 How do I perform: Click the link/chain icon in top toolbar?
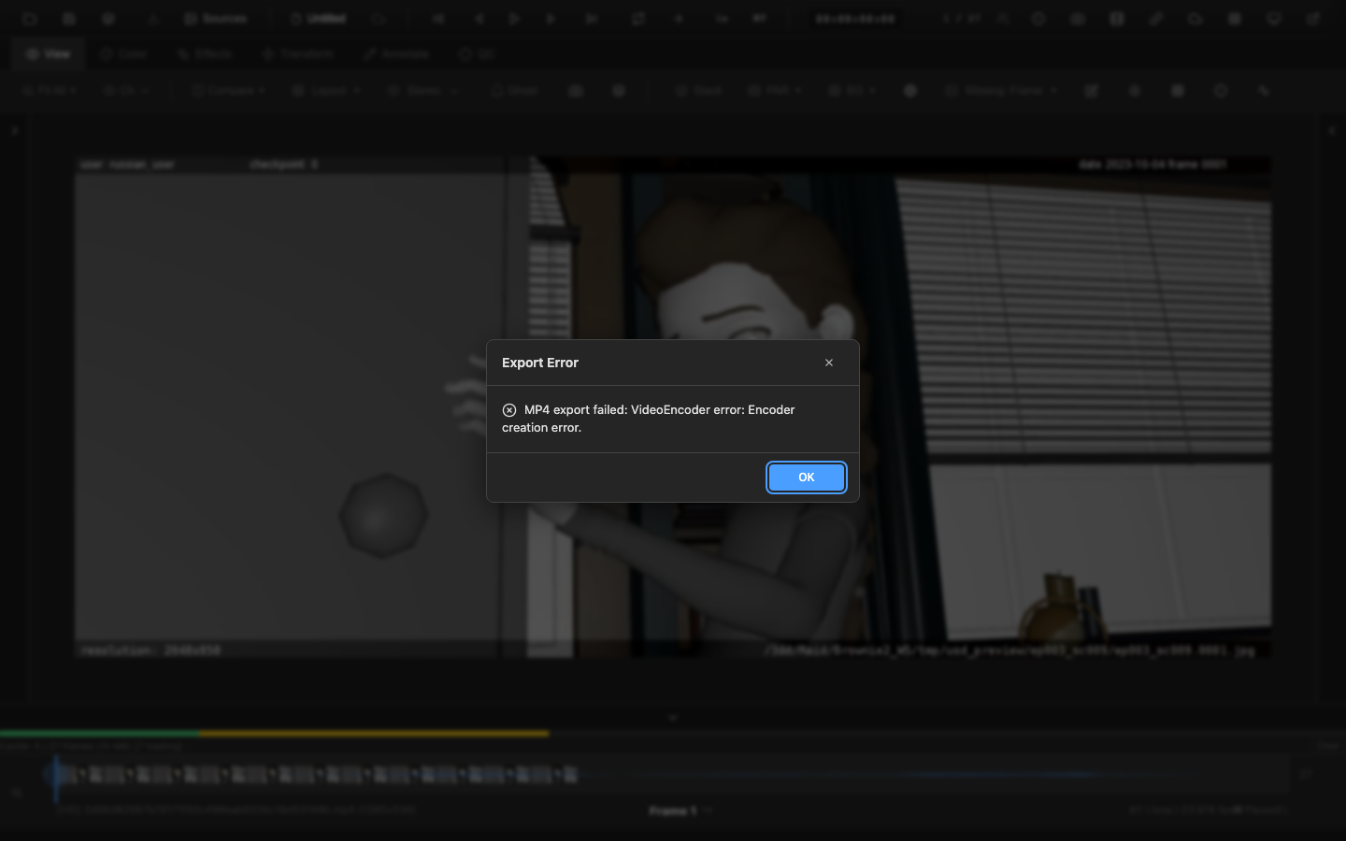[x=1156, y=18]
